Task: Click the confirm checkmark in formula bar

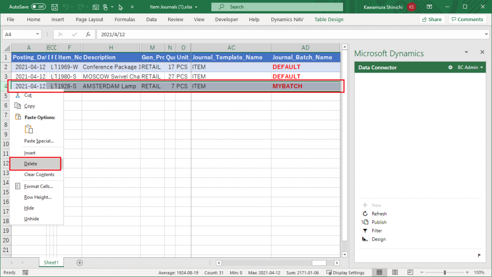Action: coord(74,34)
